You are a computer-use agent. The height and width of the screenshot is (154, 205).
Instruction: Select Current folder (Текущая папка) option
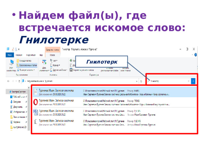point(24,61)
